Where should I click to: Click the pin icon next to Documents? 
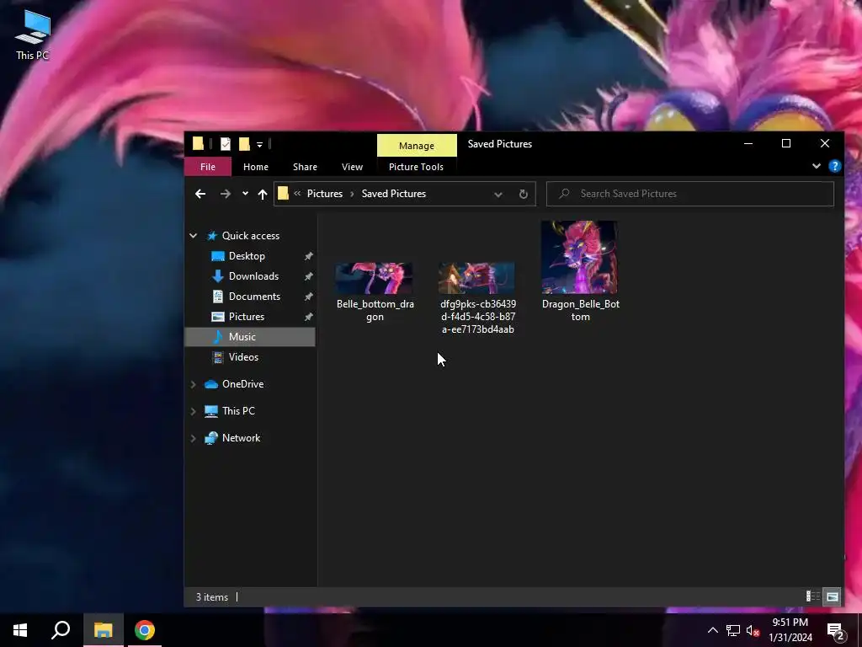(x=308, y=297)
